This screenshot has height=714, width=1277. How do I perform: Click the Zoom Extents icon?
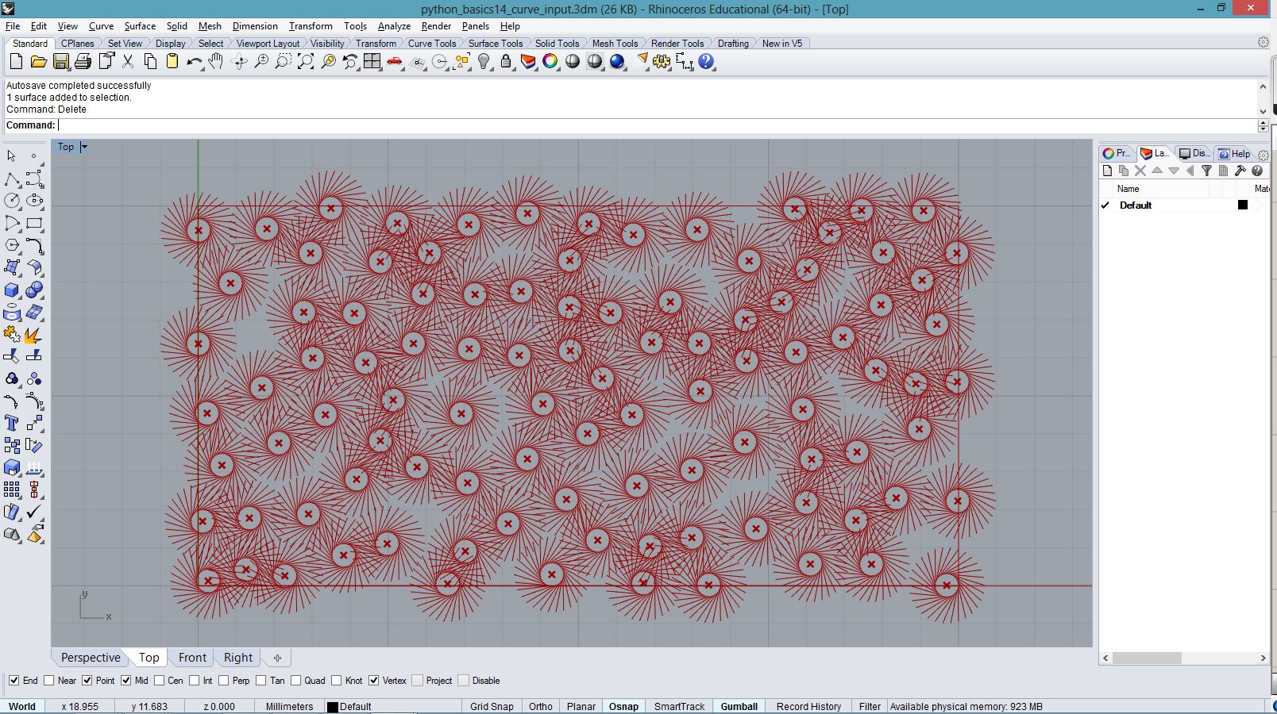(305, 62)
